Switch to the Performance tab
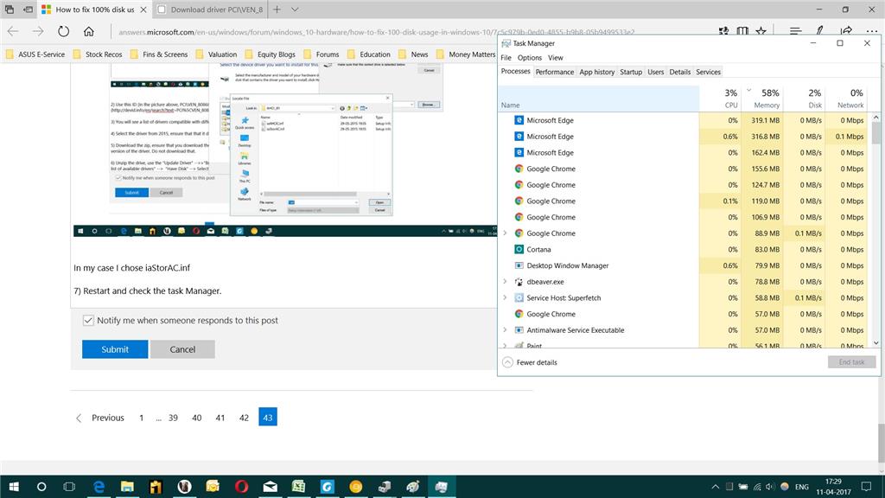885x498 pixels. (554, 72)
